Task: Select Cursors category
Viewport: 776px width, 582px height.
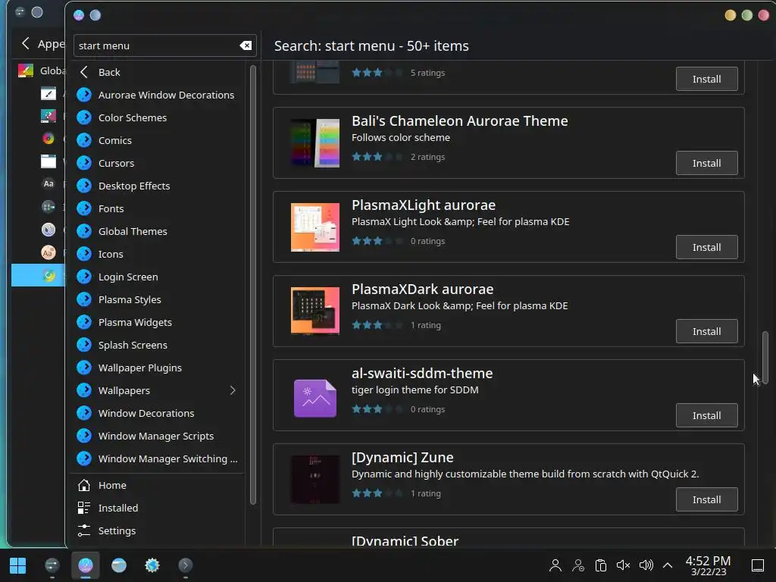Action: tap(158, 164)
